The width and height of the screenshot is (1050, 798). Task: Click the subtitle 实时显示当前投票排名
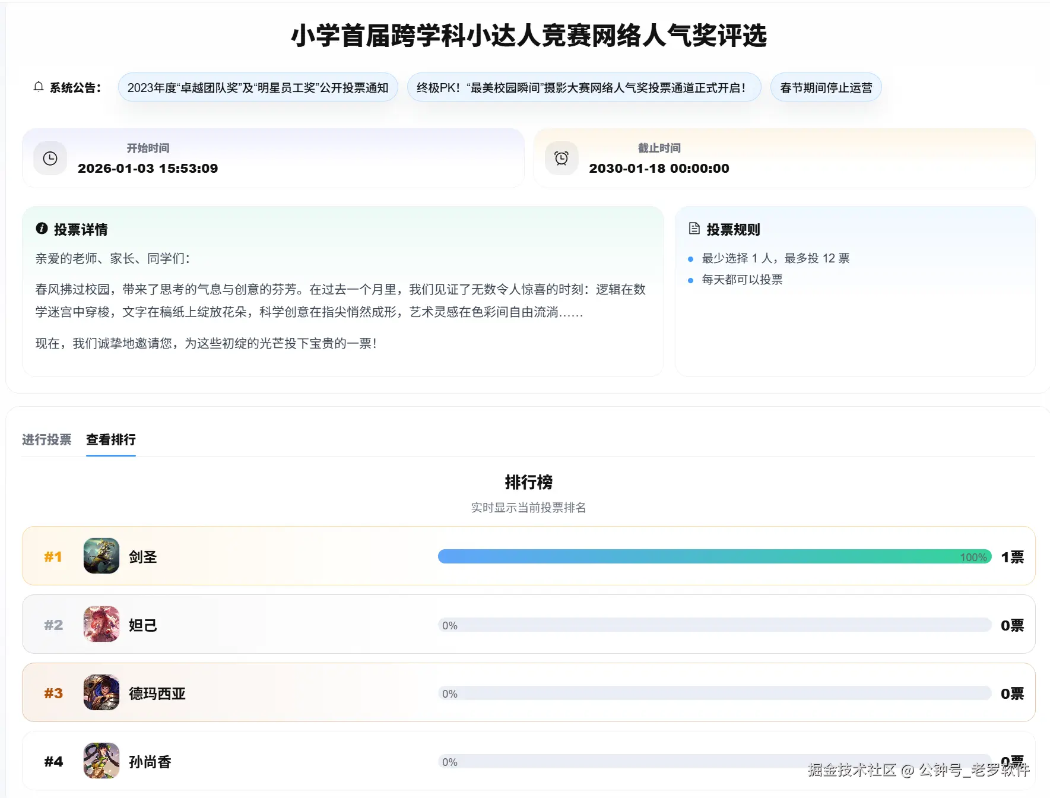529,508
